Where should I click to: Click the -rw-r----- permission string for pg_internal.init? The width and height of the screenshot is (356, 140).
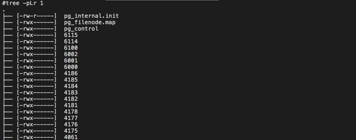point(36,16)
